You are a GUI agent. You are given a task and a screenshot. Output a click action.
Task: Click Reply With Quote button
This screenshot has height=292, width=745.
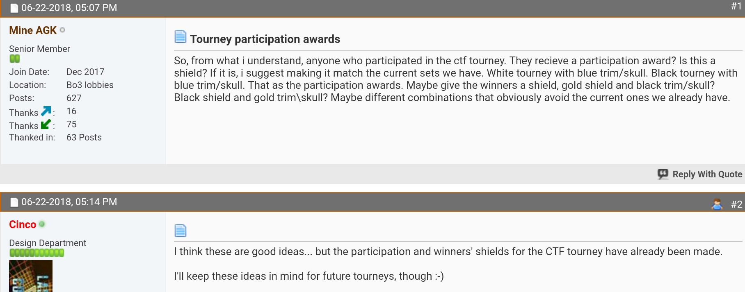pyautogui.click(x=700, y=174)
